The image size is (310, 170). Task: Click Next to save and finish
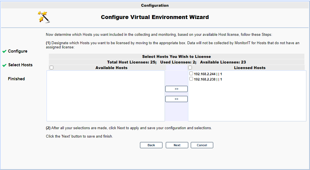(x=177, y=145)
